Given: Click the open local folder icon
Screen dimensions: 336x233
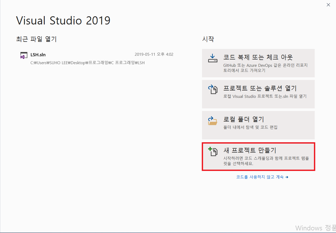Looking at the screenshot, I should click(x=213, y=121).
